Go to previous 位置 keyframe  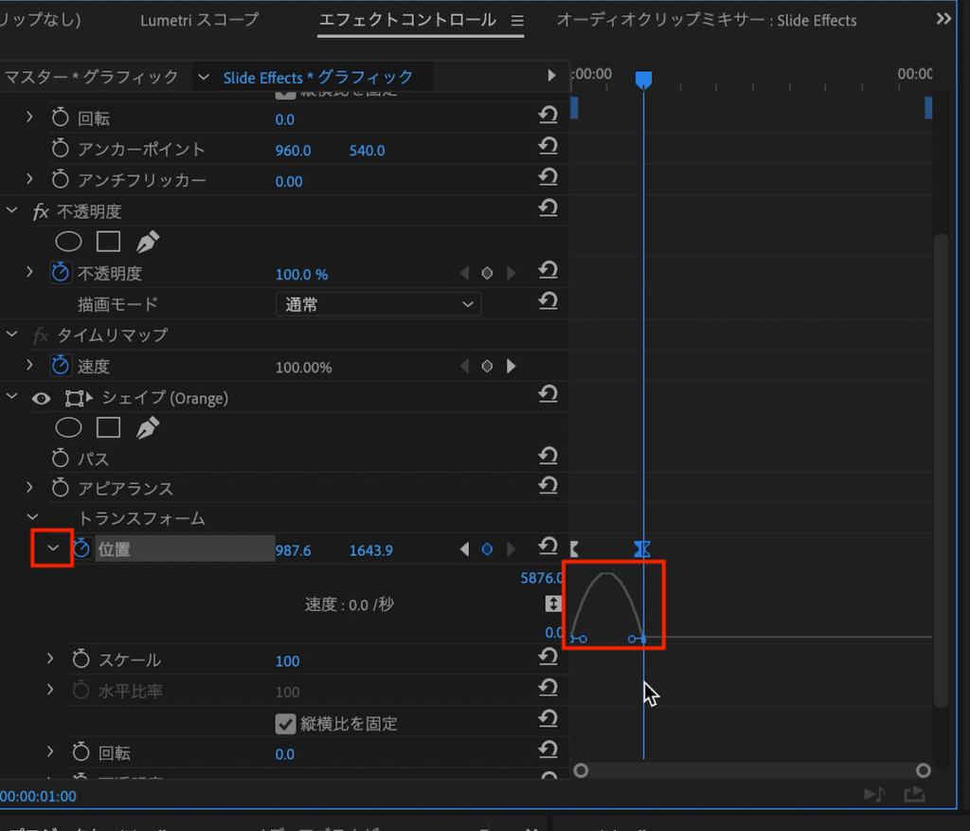464,549
